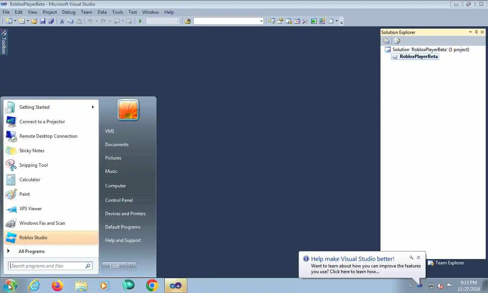Screen dimensions: 488x293
Task: Click the Open File folder icon
Action: click(34, 21)
